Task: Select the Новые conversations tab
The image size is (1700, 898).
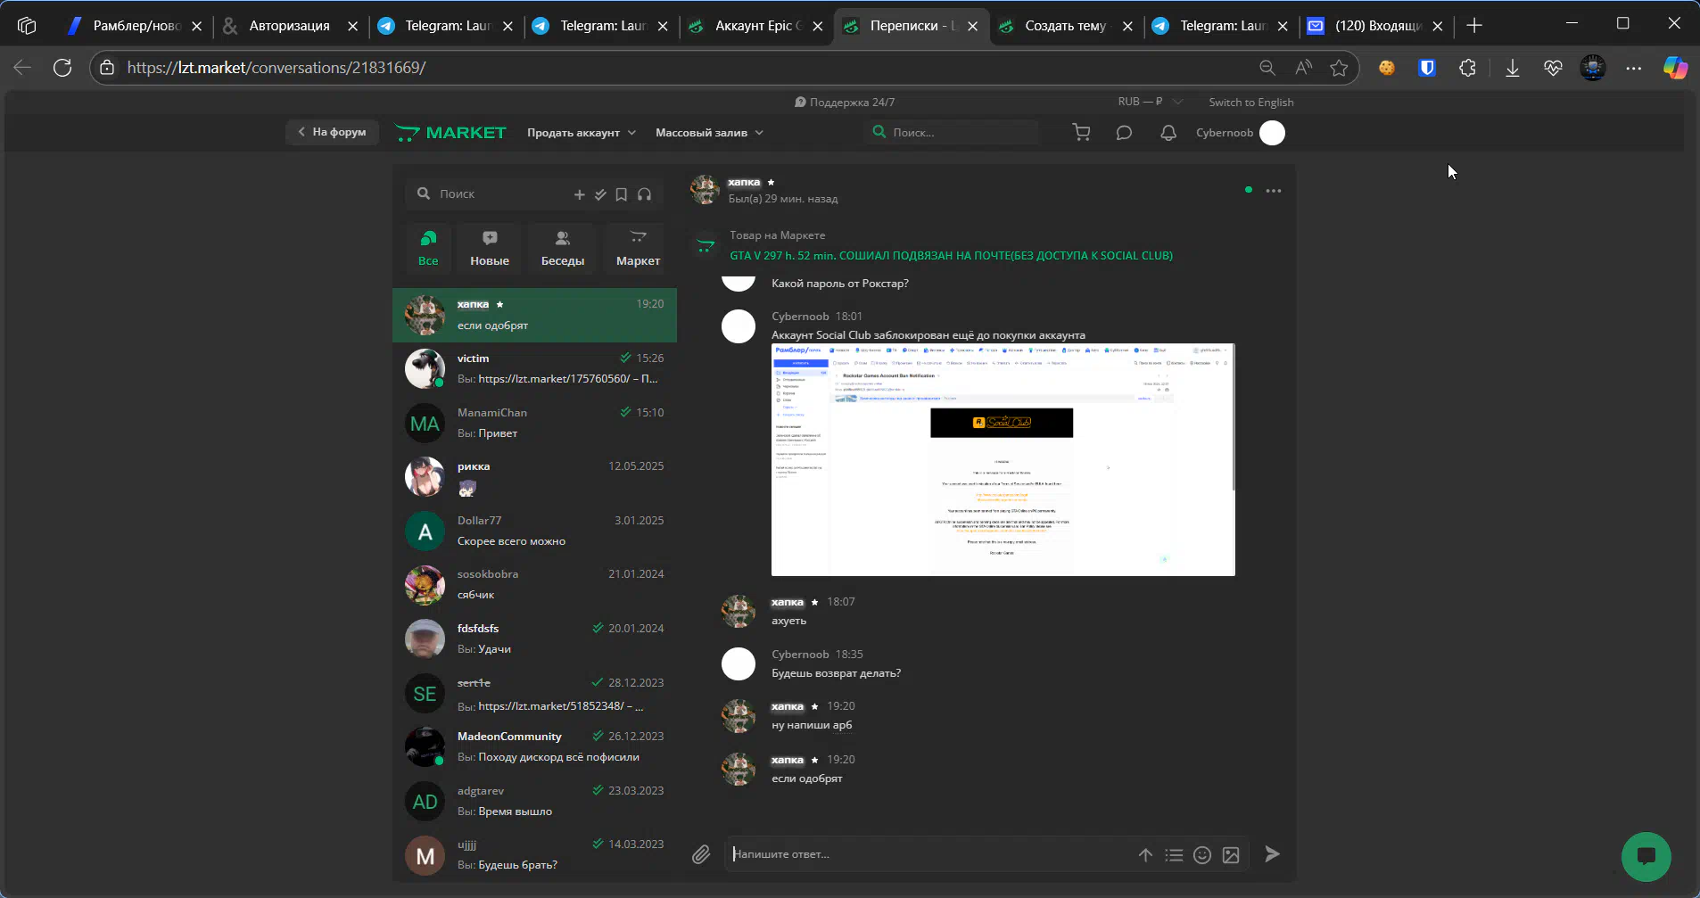Action: (490, 248)
